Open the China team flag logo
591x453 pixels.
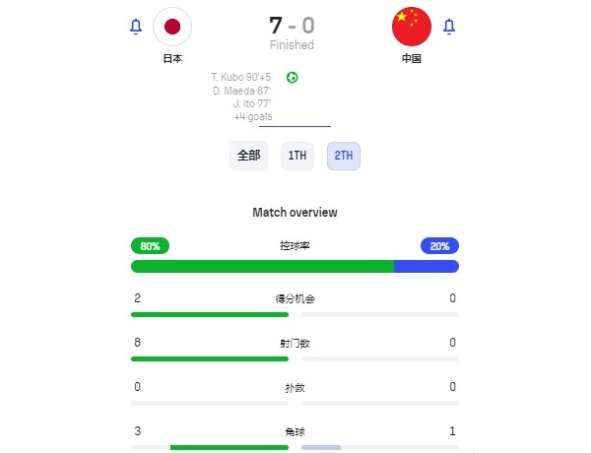coord(412,27)
